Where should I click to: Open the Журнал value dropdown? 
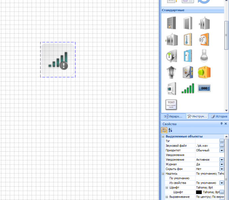tap(222, 164)
